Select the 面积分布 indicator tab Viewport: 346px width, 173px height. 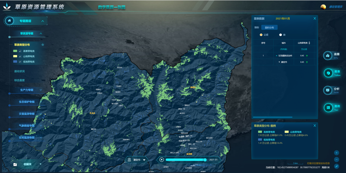point(269,27)
